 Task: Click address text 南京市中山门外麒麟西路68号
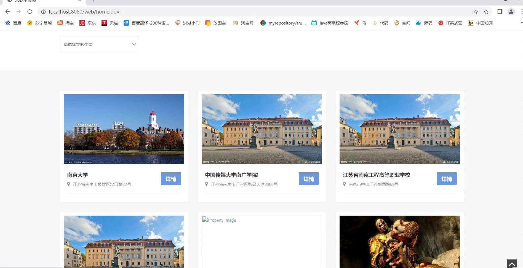373,184
